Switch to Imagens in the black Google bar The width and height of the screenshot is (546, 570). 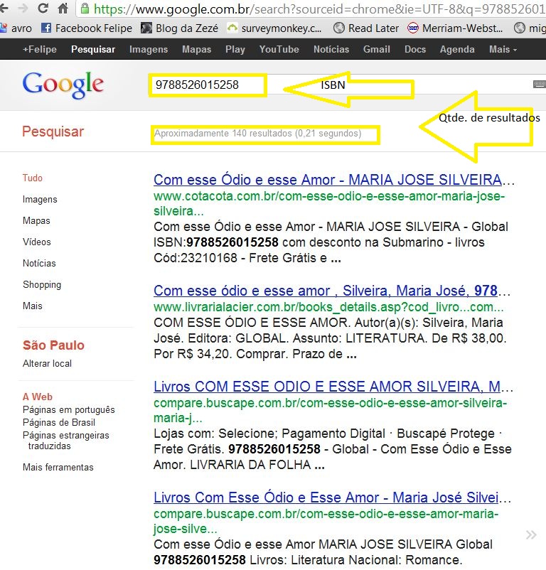click(x=149, y=50)
